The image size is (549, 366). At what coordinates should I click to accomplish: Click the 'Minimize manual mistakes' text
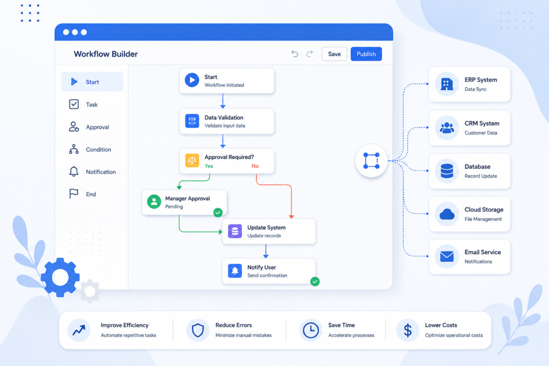pos(243,335)
